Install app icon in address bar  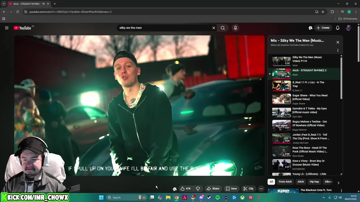coord(317,12)
